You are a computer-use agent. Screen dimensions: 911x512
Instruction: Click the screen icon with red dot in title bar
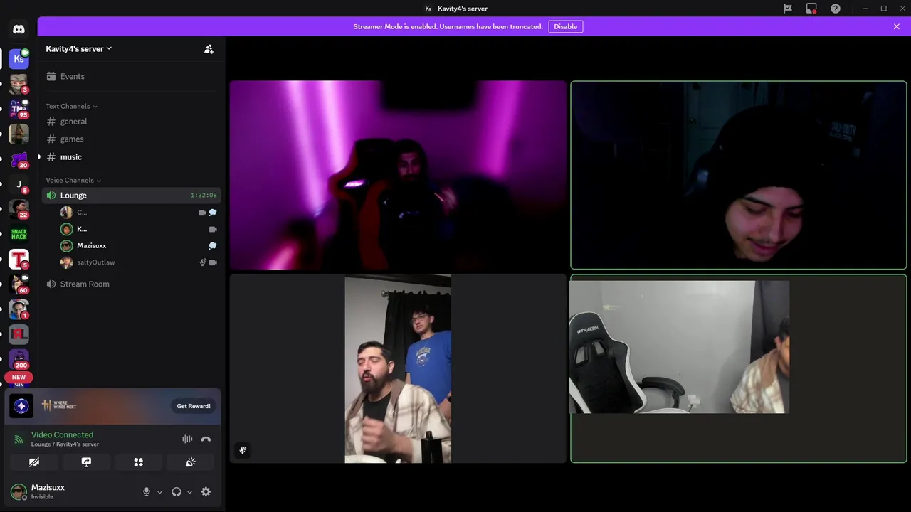(811, 9)
